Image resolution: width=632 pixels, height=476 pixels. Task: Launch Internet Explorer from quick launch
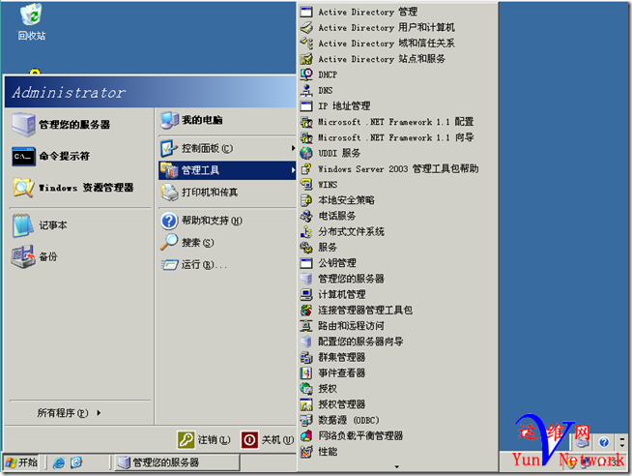click(x=59, y=462)
